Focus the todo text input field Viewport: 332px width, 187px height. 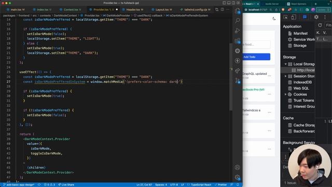256,45
